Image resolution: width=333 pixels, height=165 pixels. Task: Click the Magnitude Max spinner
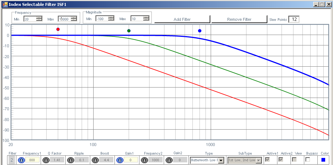146,19
